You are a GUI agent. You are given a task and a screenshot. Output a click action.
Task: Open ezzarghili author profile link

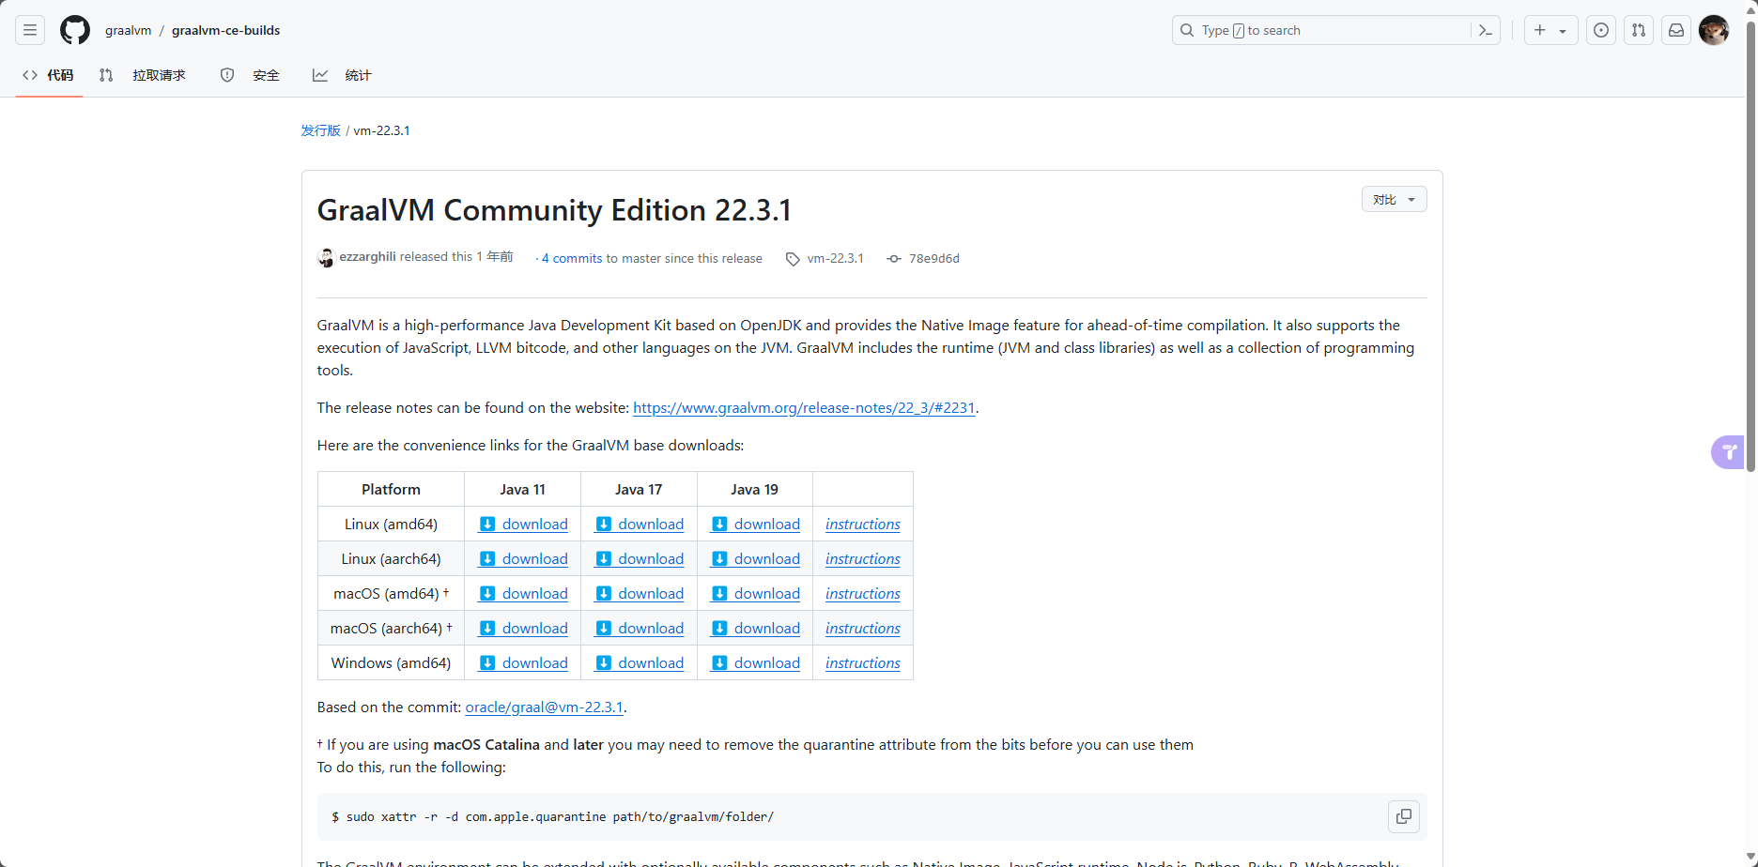coord(367,256)
